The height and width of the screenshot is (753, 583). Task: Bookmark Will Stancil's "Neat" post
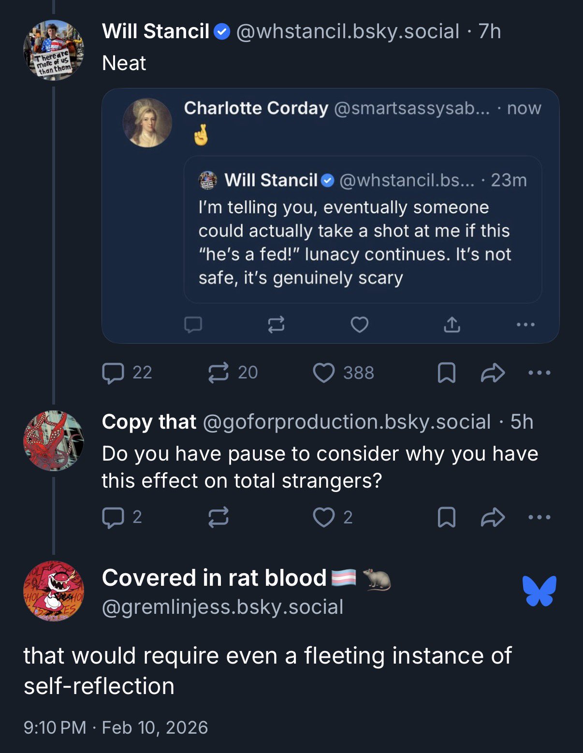[446, 373]
